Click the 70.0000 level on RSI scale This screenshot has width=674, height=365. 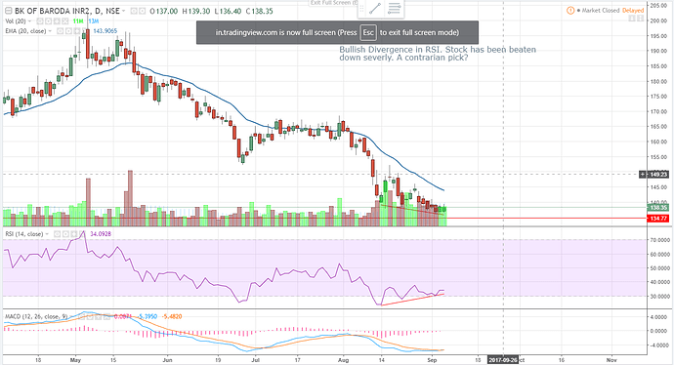(x=659, y=240)
